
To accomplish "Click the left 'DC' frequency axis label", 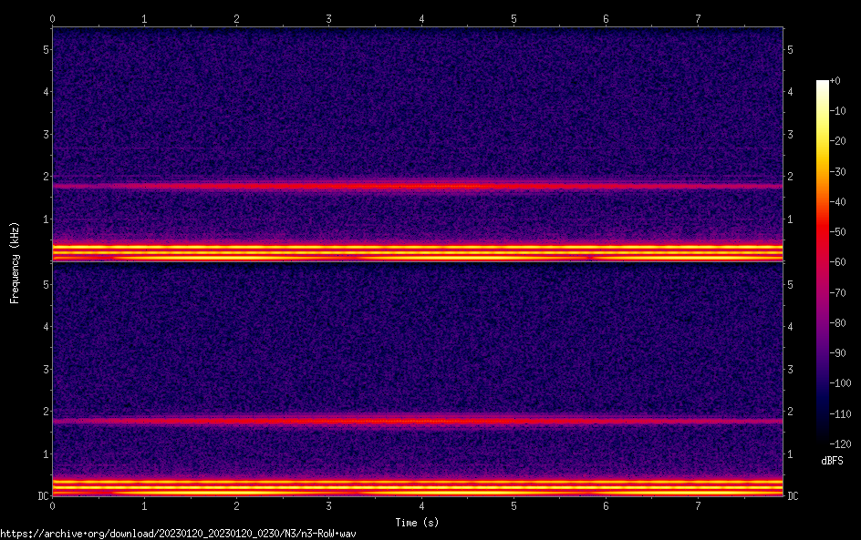I will coord(42,495).
